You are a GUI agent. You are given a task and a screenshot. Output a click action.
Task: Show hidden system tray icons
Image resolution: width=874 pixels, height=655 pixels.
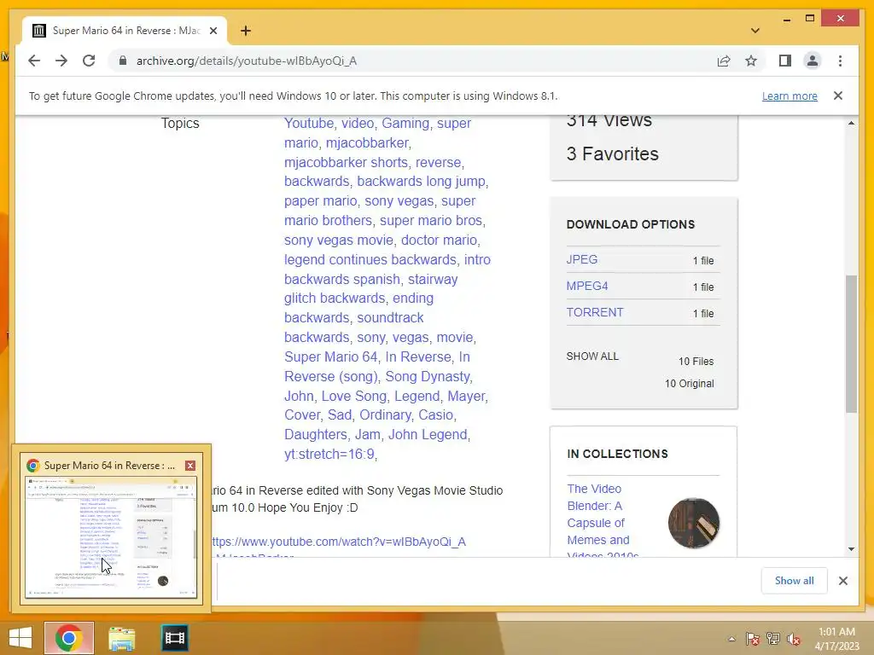pyautogui.click(x=731, y=639)
